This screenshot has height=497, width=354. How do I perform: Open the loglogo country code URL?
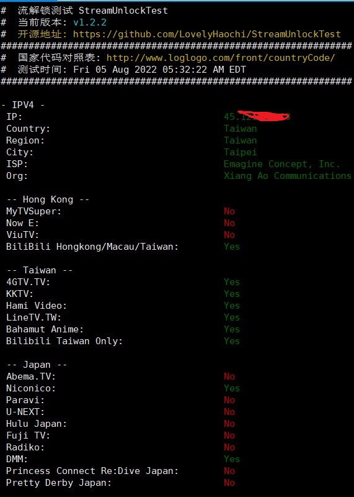221,58
